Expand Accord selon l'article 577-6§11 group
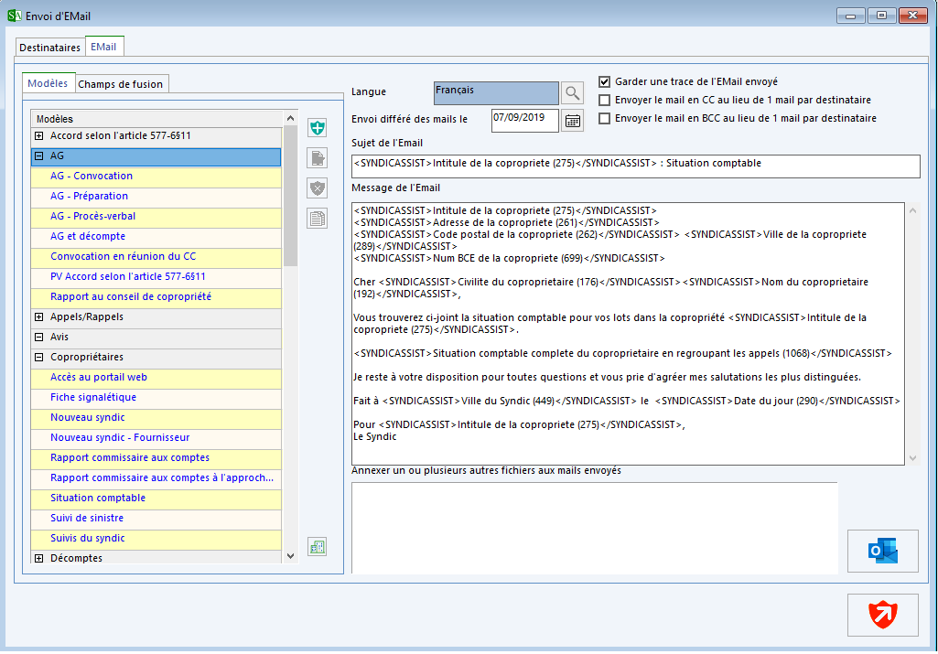 click(x=38, y=135)
